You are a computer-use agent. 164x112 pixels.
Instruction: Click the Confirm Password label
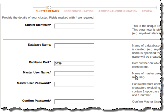[x=37, y=101]
